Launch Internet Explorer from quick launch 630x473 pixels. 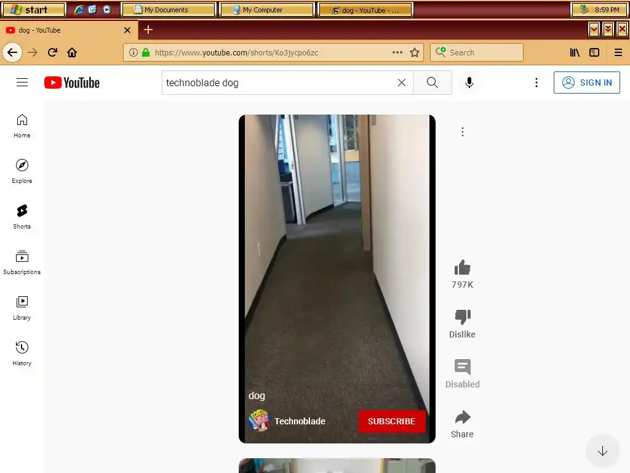coord(79,10)
